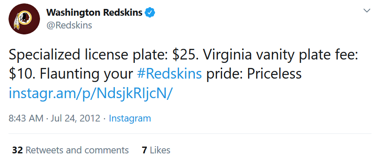Click the 8:43 AM time text
The width and height of the screenshot is (377, 164).
click(x=26, y=119)
